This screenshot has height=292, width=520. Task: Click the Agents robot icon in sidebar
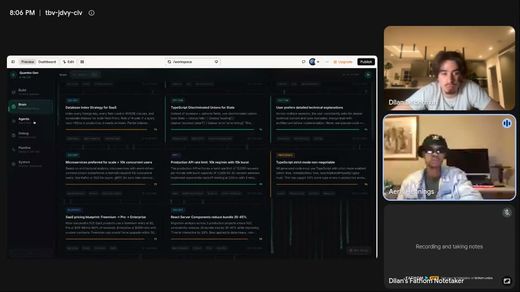coord(14,121)
